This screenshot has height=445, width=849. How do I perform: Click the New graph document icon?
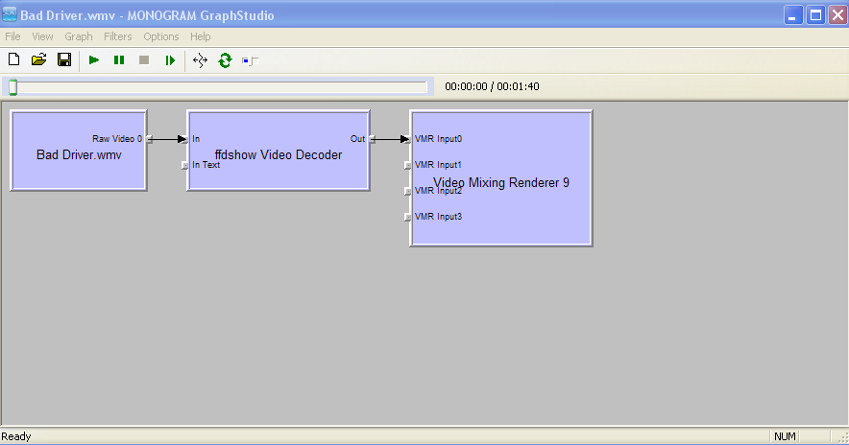coord(14,60)
